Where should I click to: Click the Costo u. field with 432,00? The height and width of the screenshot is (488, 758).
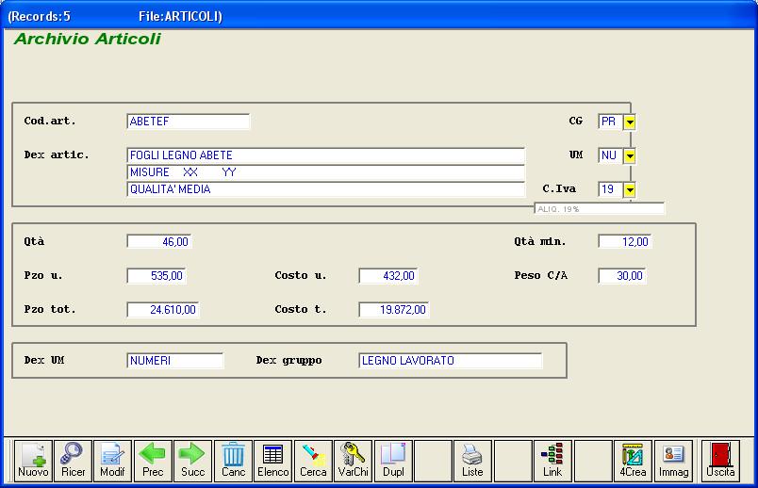click(388, 276)
